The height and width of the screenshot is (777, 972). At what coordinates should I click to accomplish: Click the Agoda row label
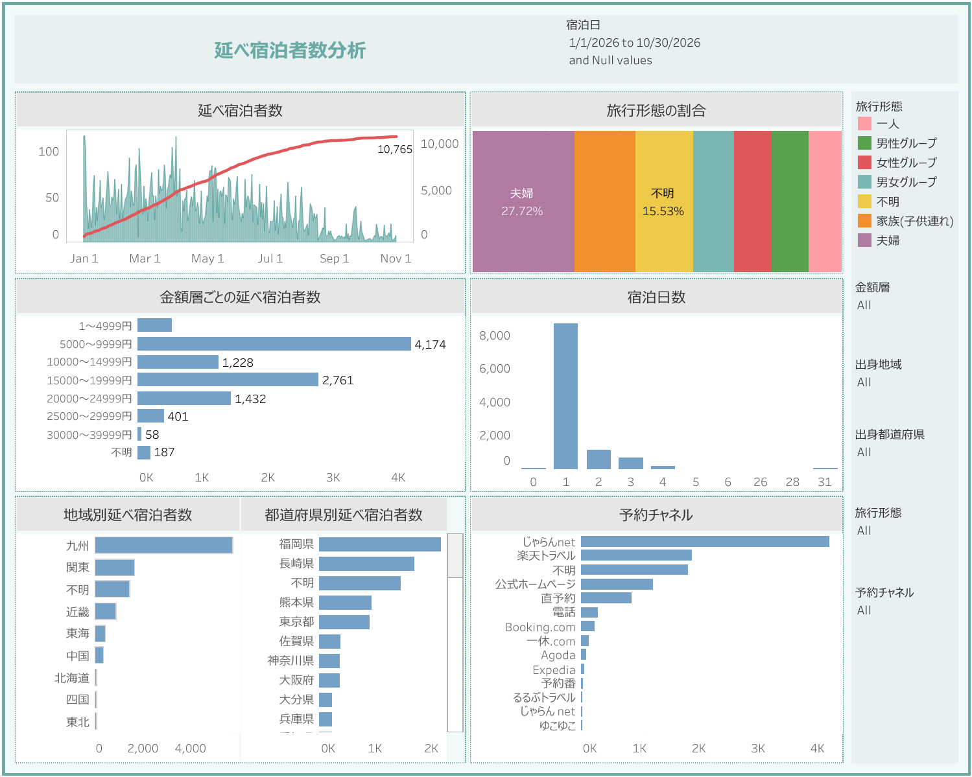(x=558, y=655)
